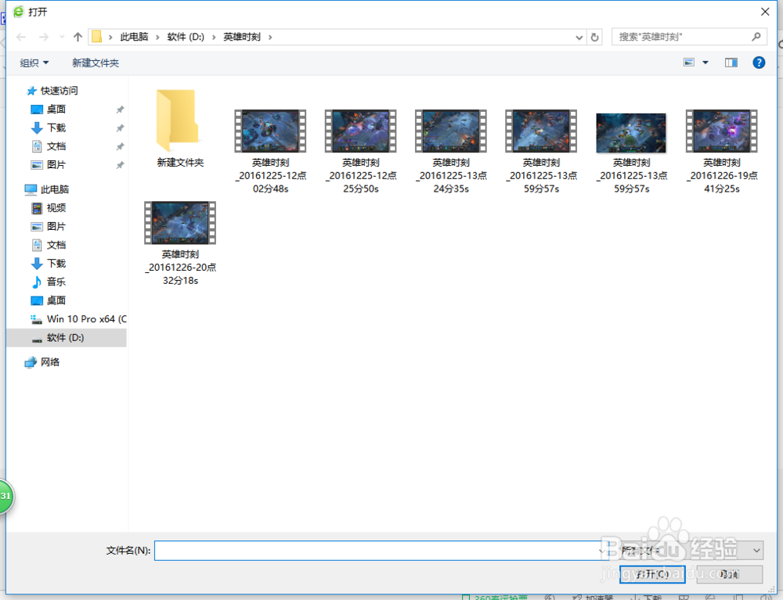Click the 取消 button
The width and height of the screenshot is (783, 600).
730,574
